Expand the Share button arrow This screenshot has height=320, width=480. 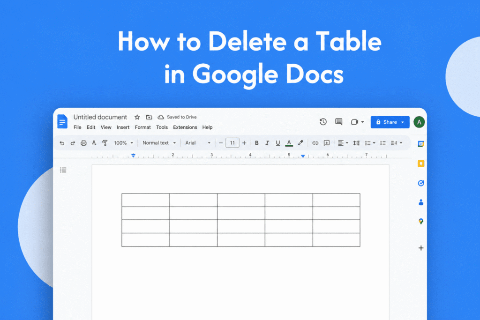[403, 122]
